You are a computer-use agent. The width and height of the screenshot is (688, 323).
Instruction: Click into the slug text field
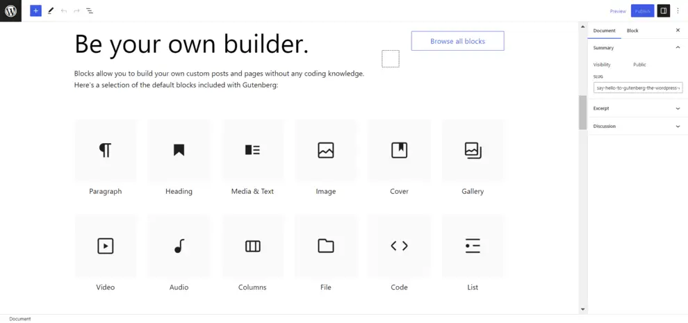point(637,88)
